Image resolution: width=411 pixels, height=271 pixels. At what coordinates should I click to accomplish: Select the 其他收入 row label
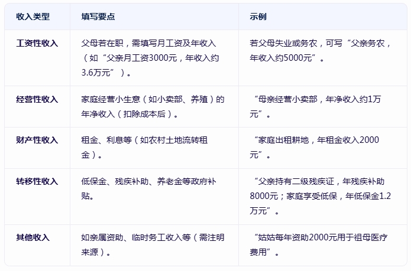click(33, 237)
